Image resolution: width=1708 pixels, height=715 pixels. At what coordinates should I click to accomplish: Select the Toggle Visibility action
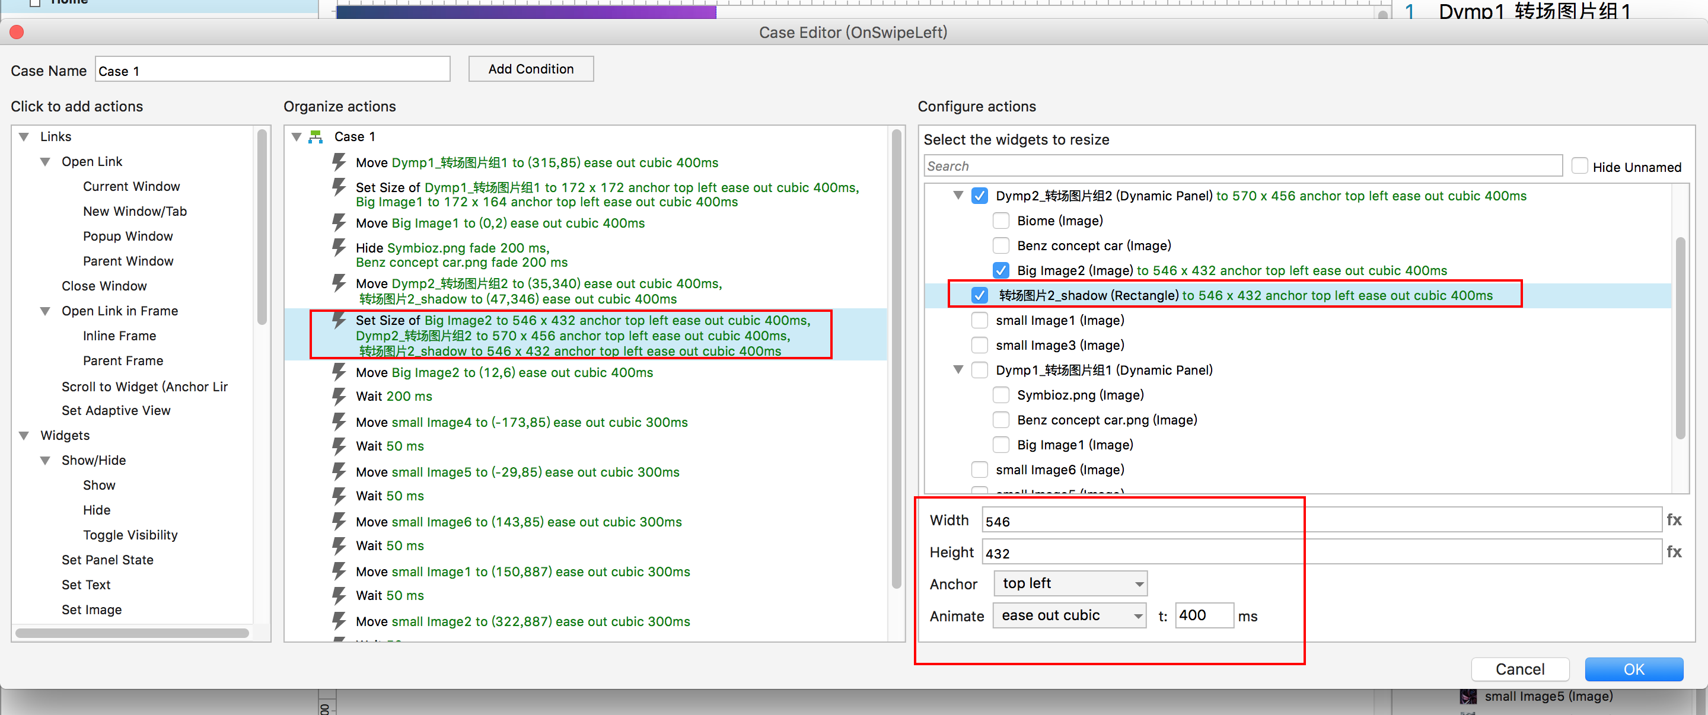[130, 535]
